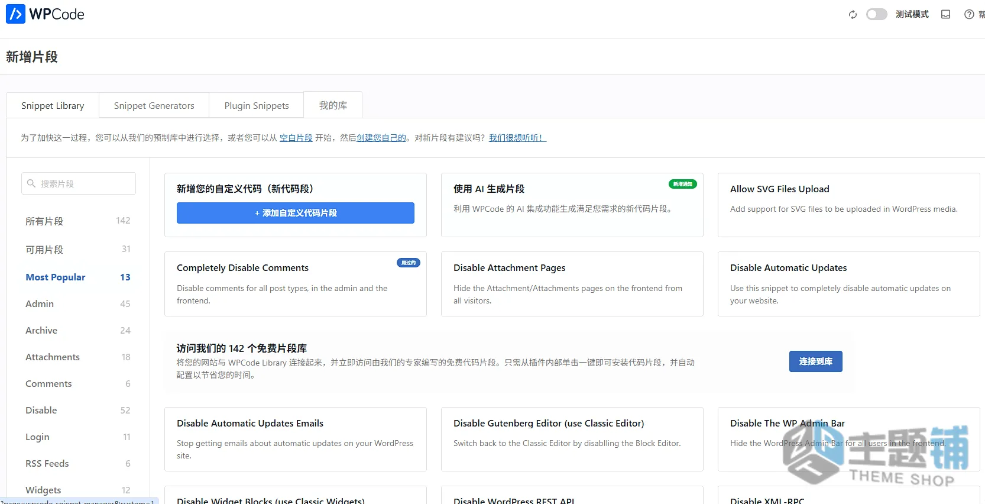The height and width of the screenshot is (504, 985).
Task: Open the help question mark icon
Action: coord(968,14)
